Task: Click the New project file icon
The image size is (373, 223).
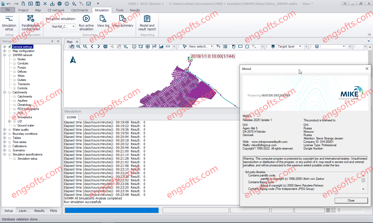Action: pyautogui.click(x=23, y=4)
